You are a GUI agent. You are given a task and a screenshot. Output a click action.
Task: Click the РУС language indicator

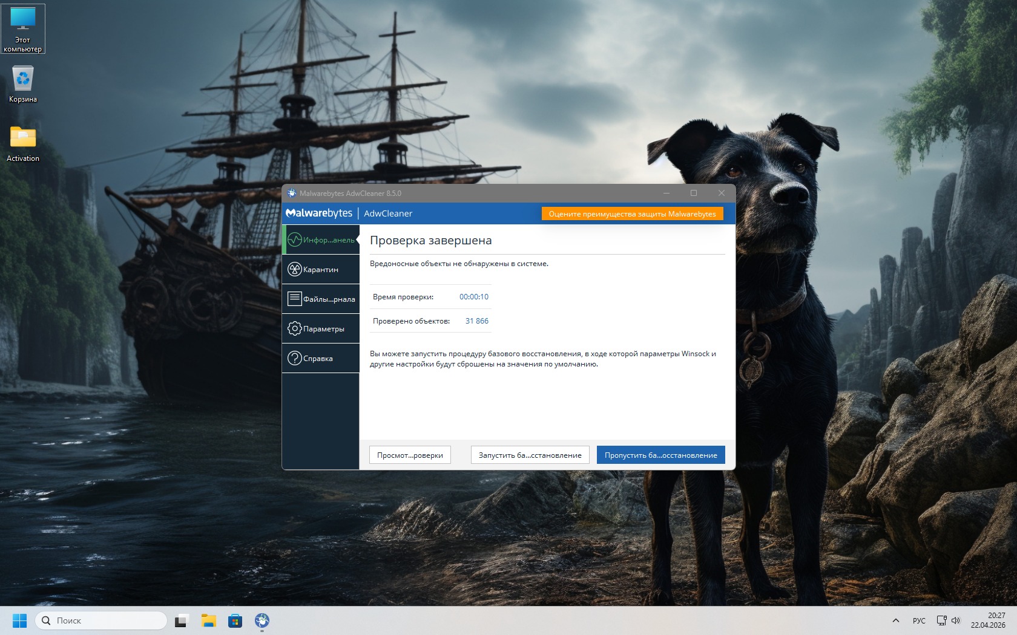(919, 620)
